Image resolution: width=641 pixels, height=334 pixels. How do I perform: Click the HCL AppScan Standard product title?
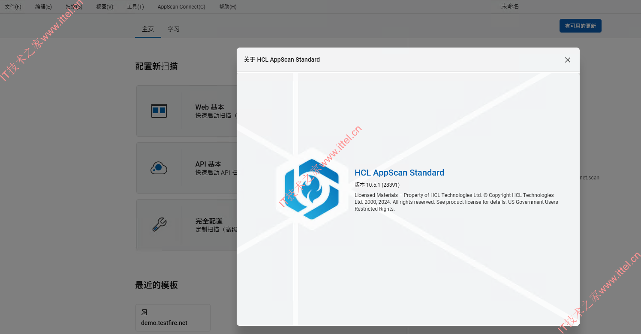[399, 173]
